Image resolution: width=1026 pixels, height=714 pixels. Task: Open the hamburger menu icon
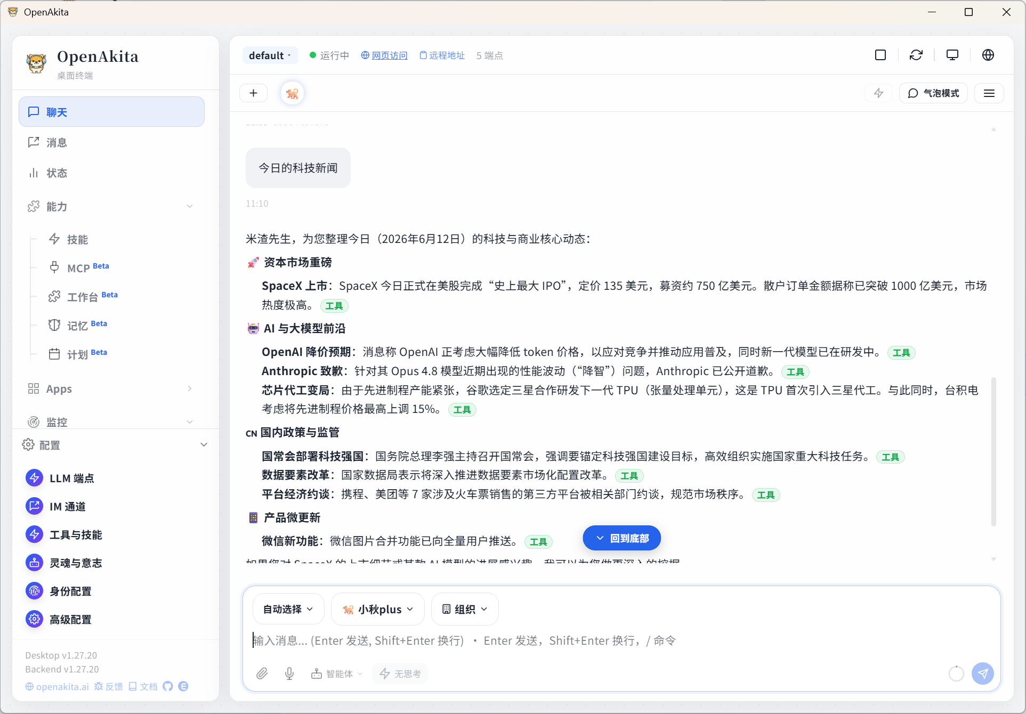[989, 93]
